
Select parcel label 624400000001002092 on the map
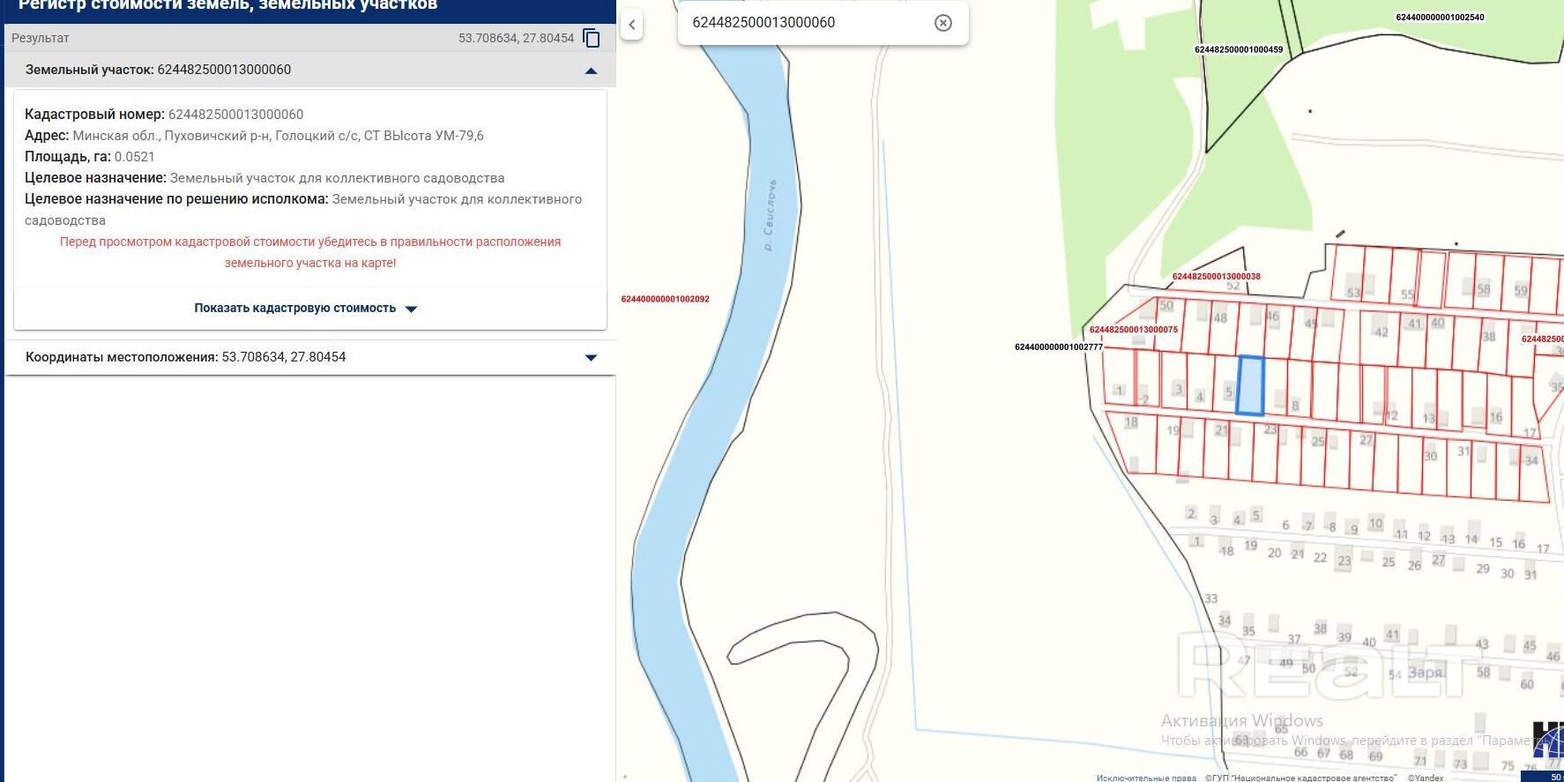coord(665,300)
